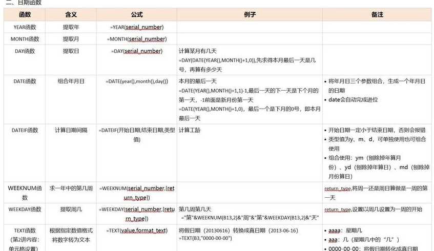Click the =MONTH(serial_number) formula
Viewport: 434px width, 251px height.
coord(137,39)
